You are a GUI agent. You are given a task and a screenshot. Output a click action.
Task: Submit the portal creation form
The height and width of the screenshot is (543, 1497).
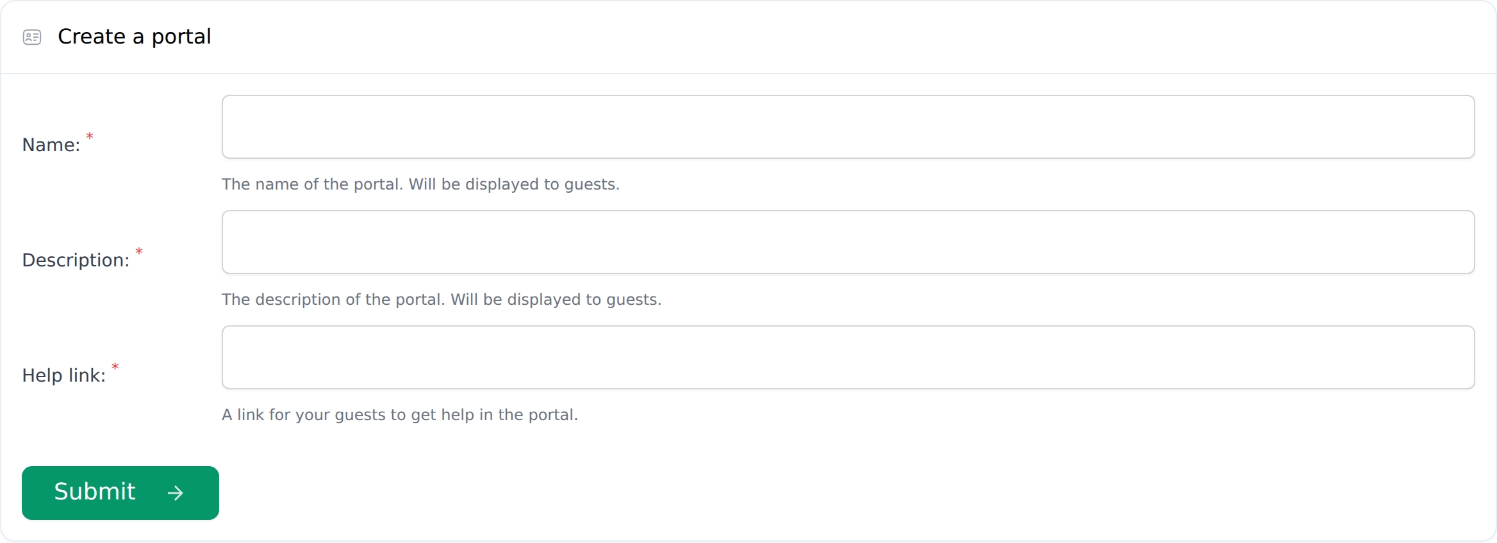click(x=120, y=492)
